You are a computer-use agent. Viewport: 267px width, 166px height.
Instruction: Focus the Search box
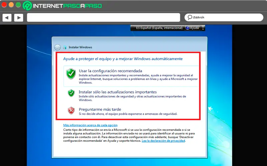click(x=224, y=18)
